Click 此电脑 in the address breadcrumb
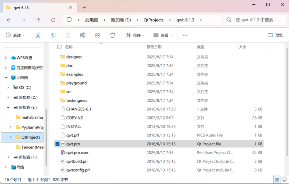Viewport: 289px width, 184px height. [92, 20]
